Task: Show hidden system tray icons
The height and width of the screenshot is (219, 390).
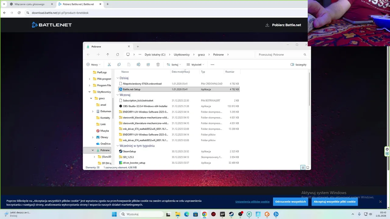Action: pyautogui.click(x=353, y=214)
